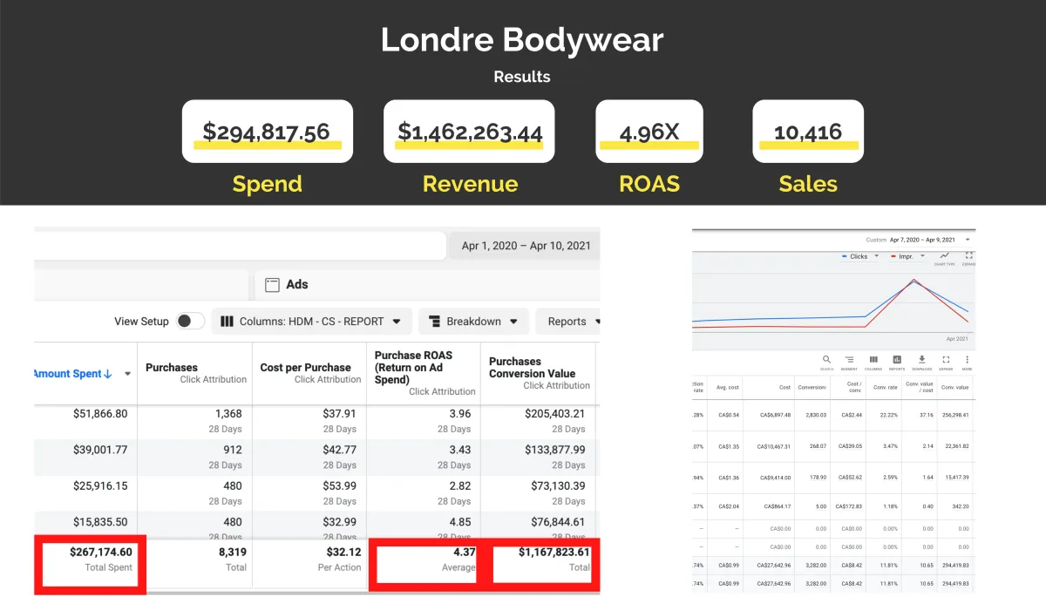The image size is (1046, 597).
Task: Open Chart Type in the Google Ads chart
Action: 944,260
